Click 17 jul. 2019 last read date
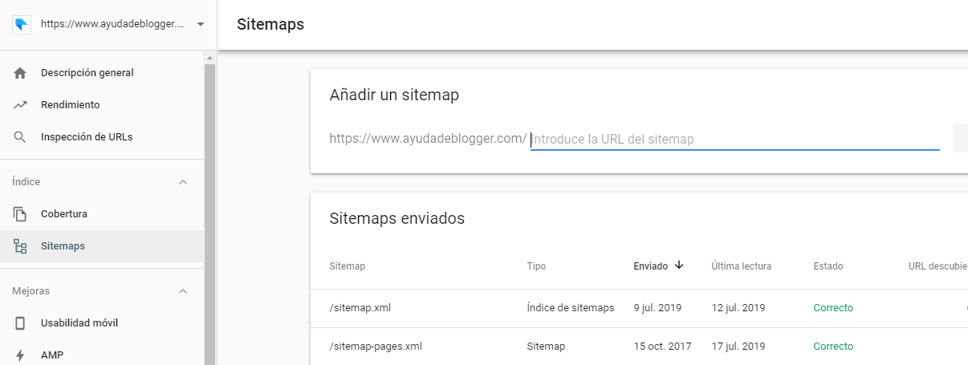 pyautogui.click(x=738, y=347)
